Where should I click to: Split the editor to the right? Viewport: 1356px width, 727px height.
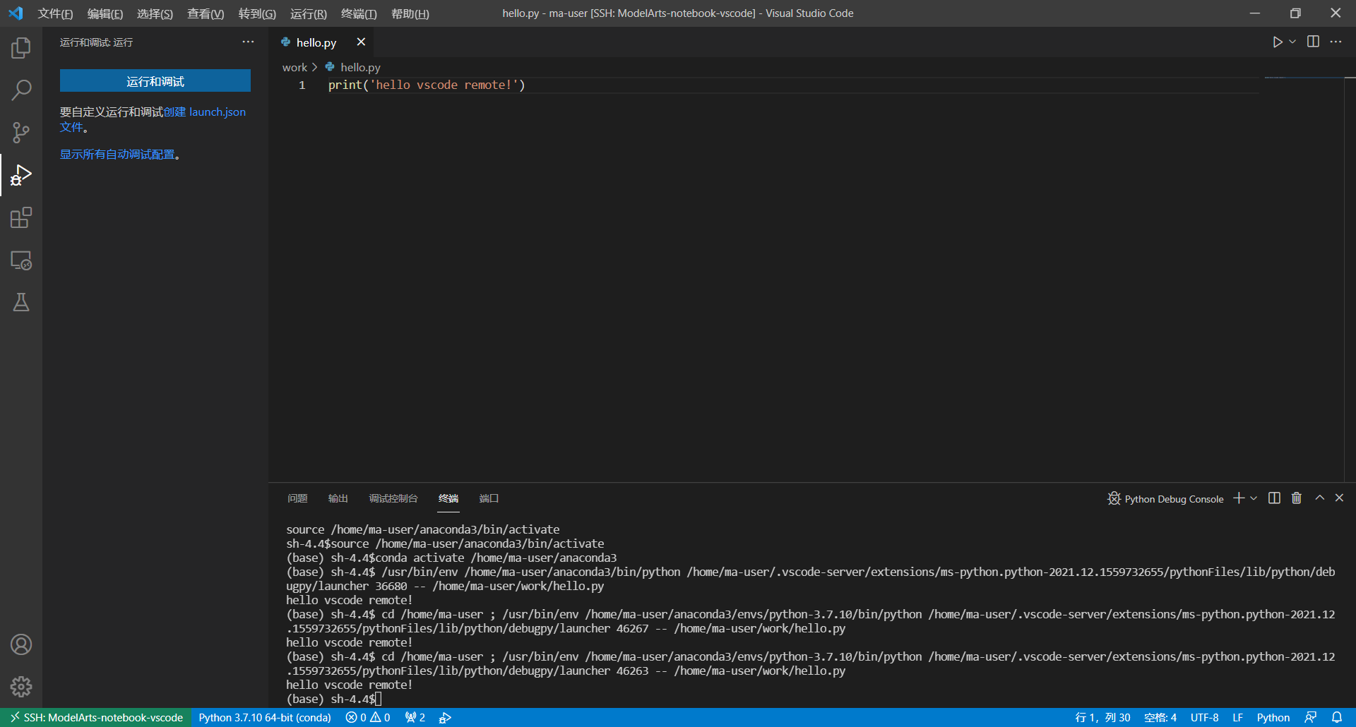(1313, 42)
